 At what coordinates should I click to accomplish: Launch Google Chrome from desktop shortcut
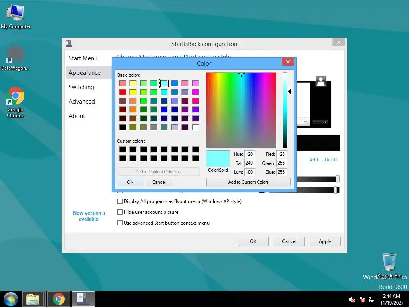pos(16,102)
